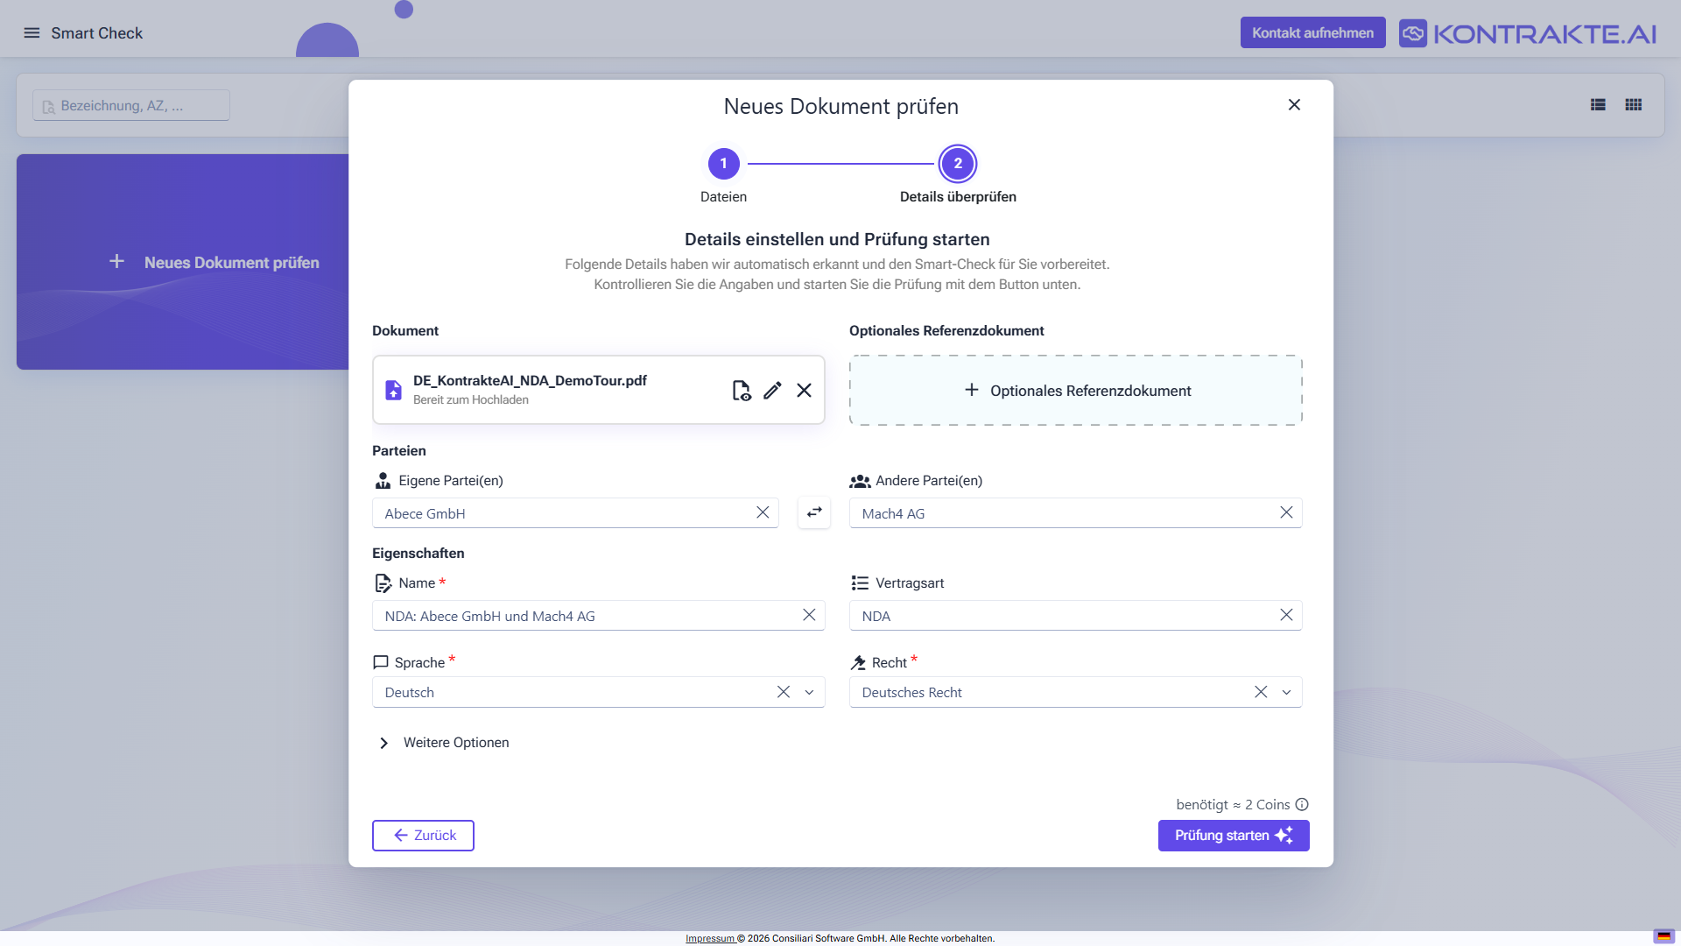Clear the Vertragsart NDA value

coord(1286,615)
